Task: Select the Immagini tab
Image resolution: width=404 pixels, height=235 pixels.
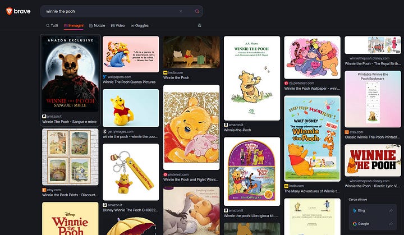Action: click(74, 25)
